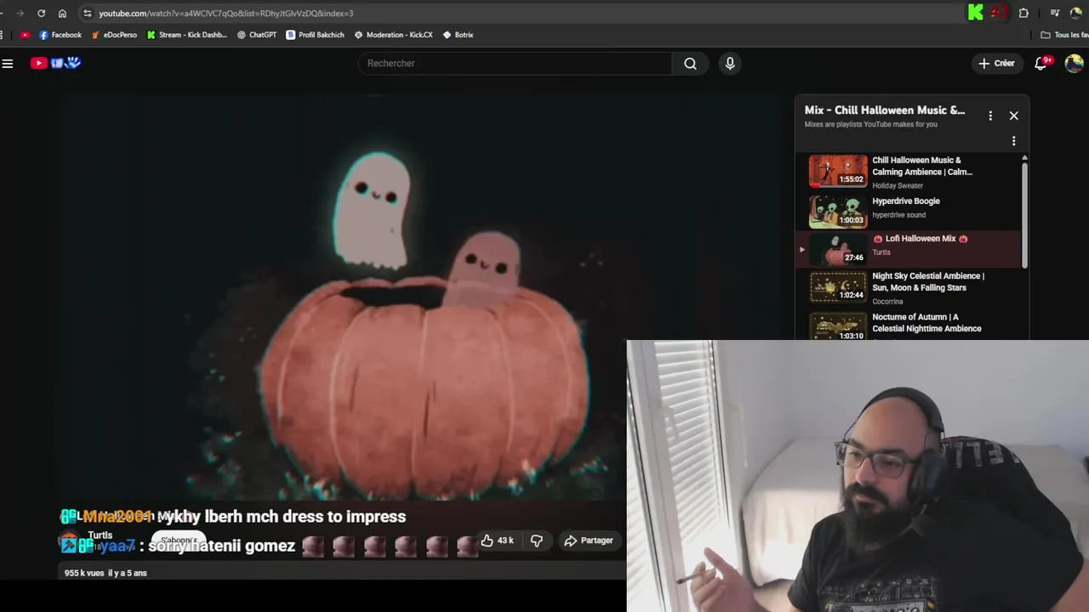Open Facebook bookmark
This screenshot has width=1089, height=612.
60,35
